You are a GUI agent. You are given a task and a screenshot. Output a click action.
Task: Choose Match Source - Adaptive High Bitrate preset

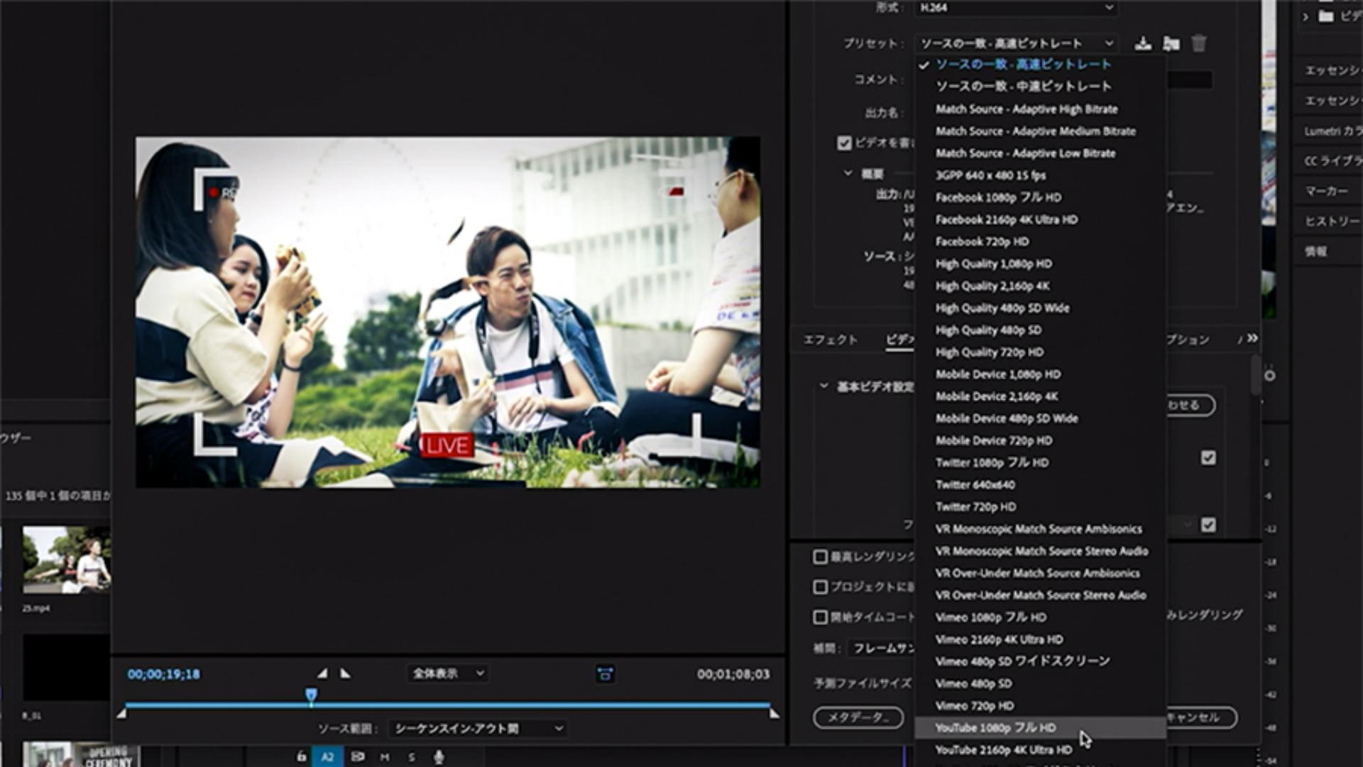coord(1027,109)
